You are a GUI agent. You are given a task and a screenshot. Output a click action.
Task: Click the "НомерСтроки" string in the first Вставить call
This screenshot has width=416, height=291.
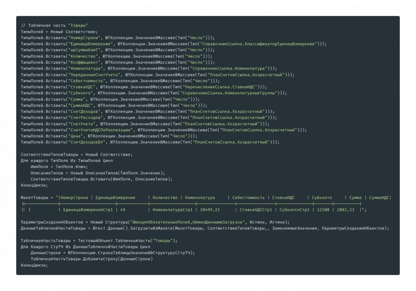(84, 38)
